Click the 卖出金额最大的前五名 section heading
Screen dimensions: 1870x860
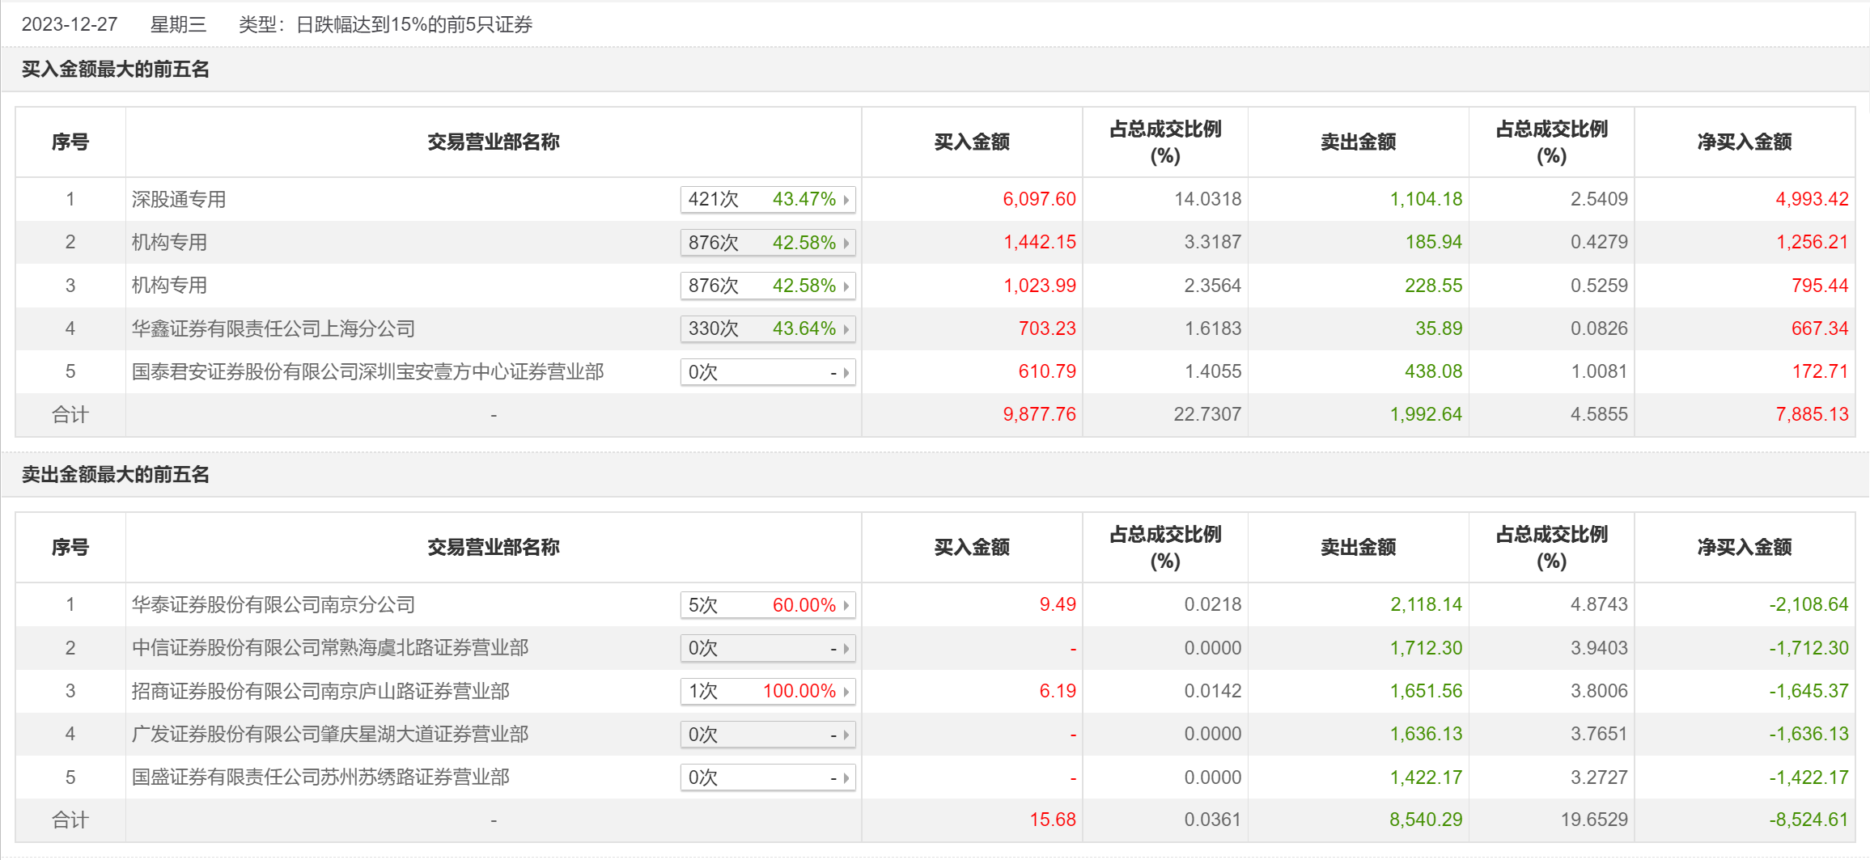[115, 475]
